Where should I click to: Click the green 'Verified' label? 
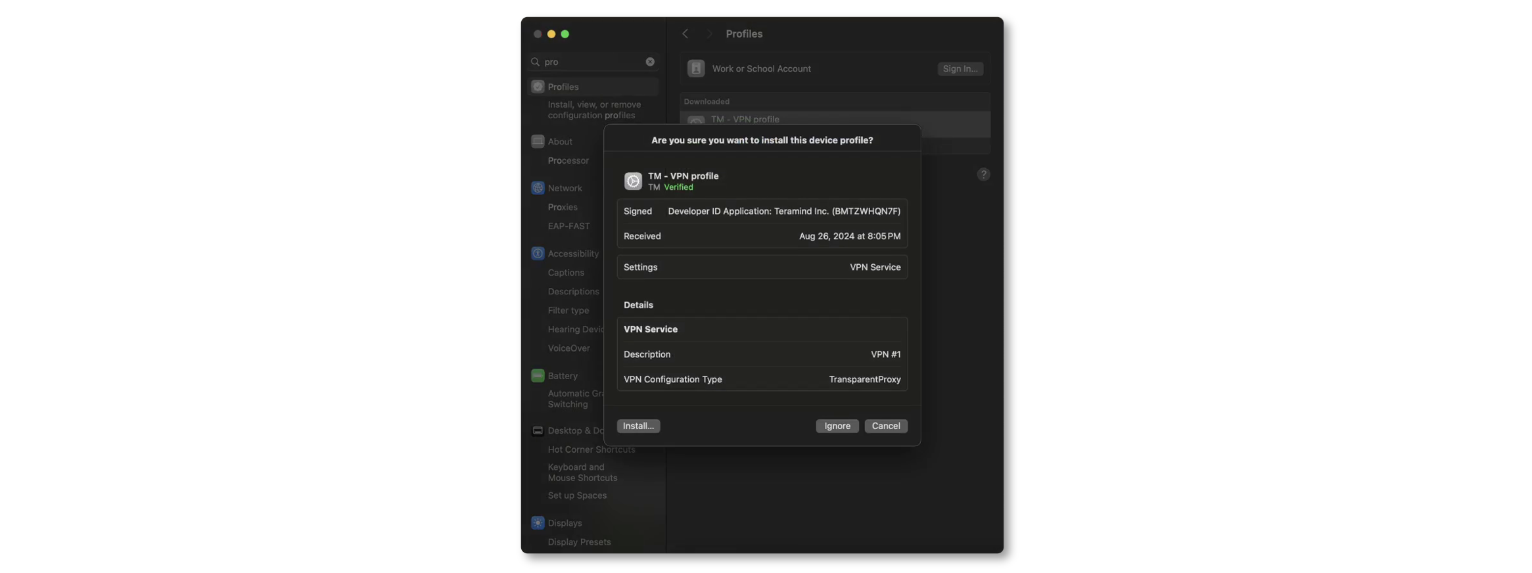point(678,187)
